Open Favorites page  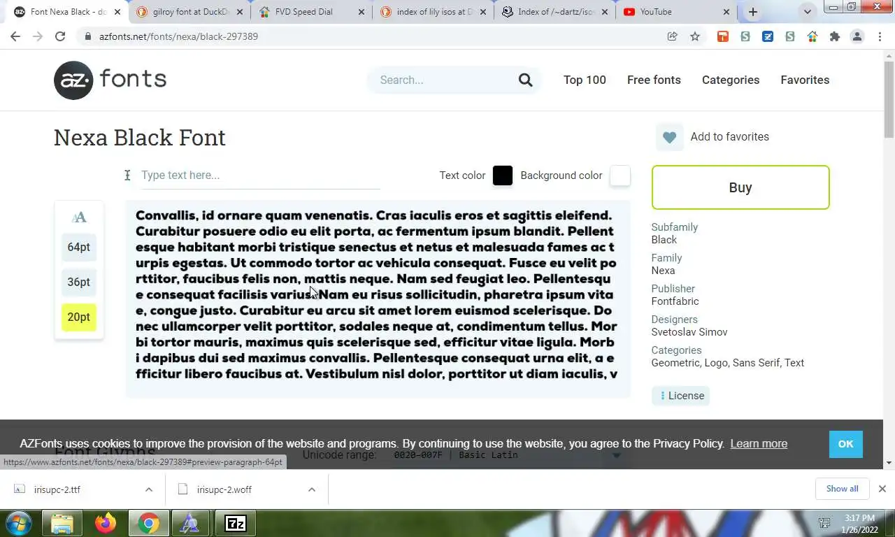point(805,80)
